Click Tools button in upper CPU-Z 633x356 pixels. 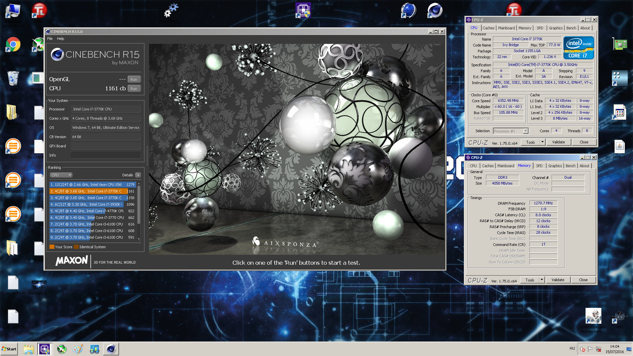click(x=530, y=142)
